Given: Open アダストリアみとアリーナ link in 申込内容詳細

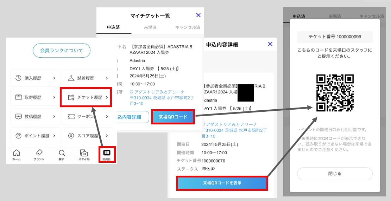Looking at the screenshot, I should click(x=232, y=124).
